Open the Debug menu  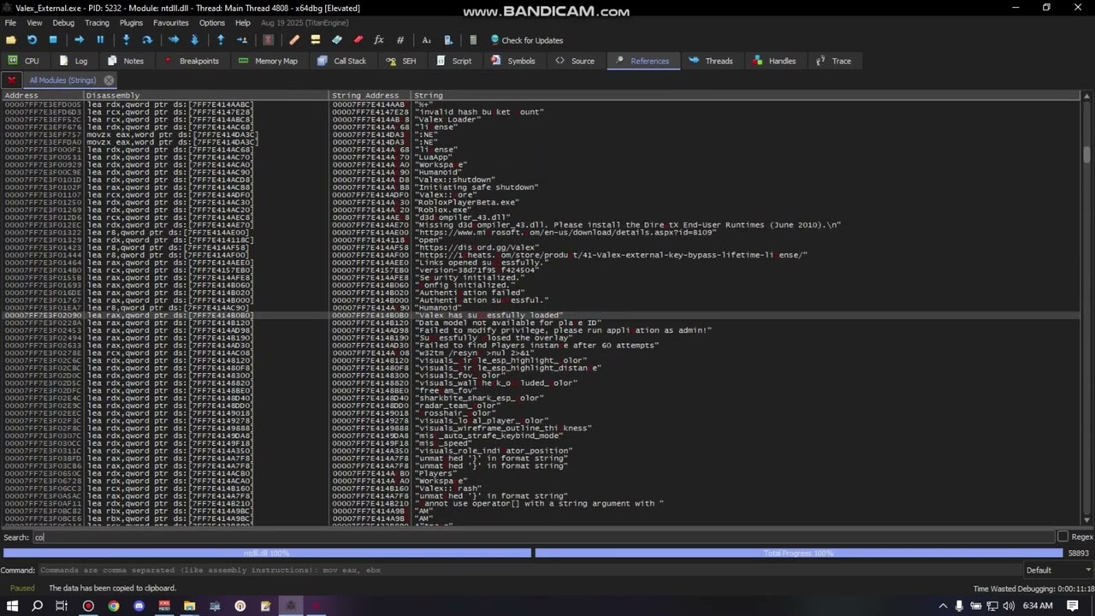coord(63,23)
